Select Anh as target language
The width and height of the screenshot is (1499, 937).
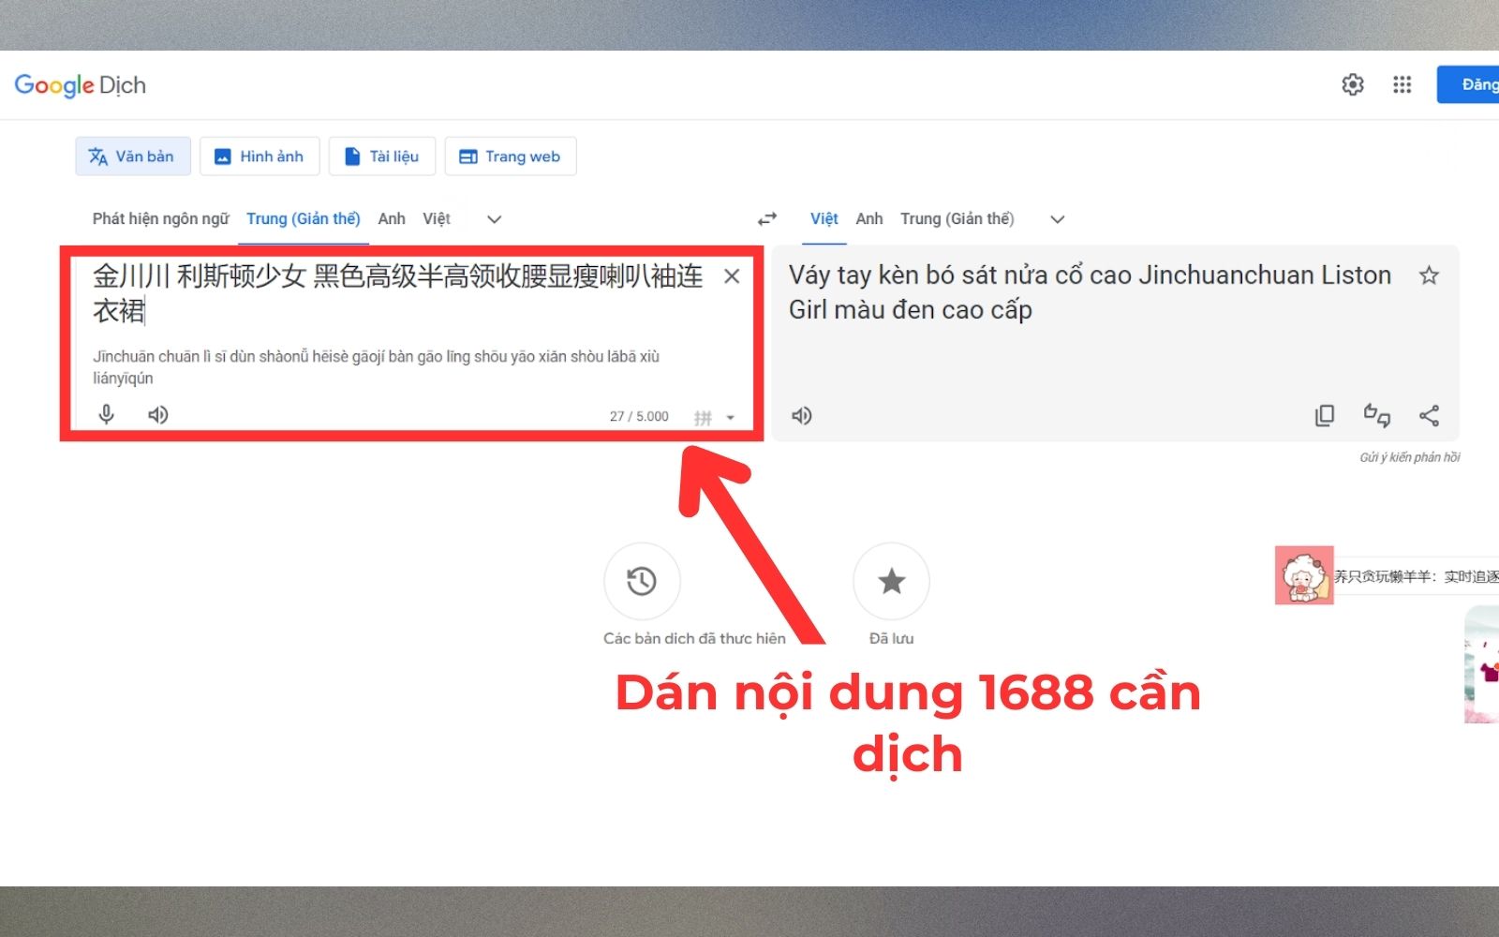(x=869, y=218)
